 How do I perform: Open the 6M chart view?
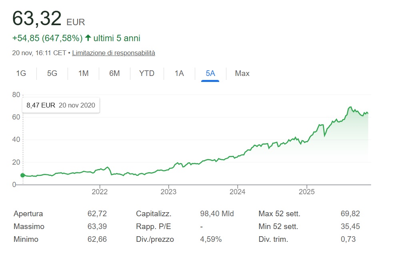coord(114,74)
